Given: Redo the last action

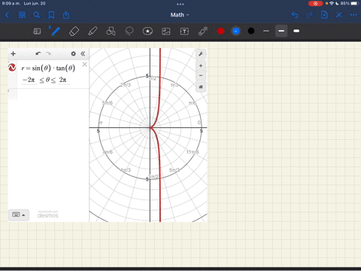Looking at the screenshot, I should (310, 15).
